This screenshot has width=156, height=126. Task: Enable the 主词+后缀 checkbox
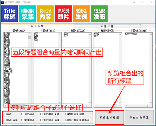(x=5, y=120)
